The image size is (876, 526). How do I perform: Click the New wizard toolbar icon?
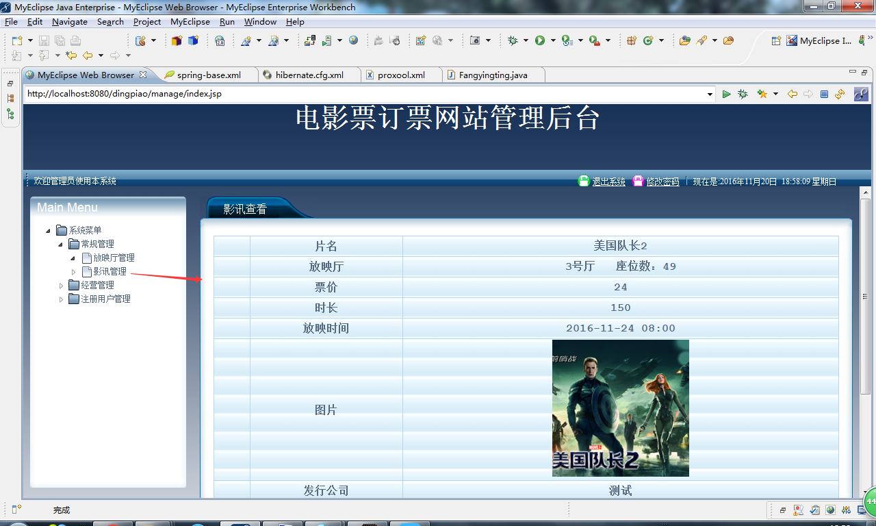point(16,40)
